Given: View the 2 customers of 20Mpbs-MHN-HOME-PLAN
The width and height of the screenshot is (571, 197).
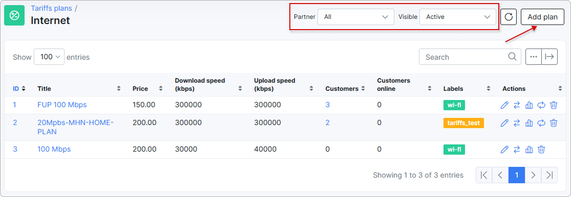Looking at the screenshot, I should (327, 122).
